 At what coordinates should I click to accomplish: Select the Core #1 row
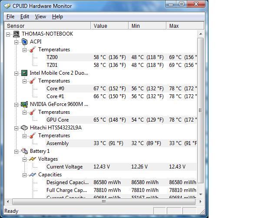coord(121,96)
